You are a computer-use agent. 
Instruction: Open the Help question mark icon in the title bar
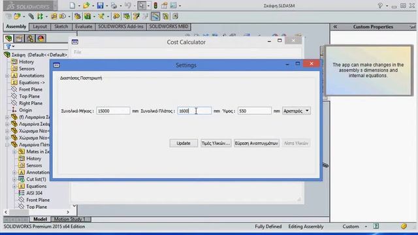click(380, 5)
